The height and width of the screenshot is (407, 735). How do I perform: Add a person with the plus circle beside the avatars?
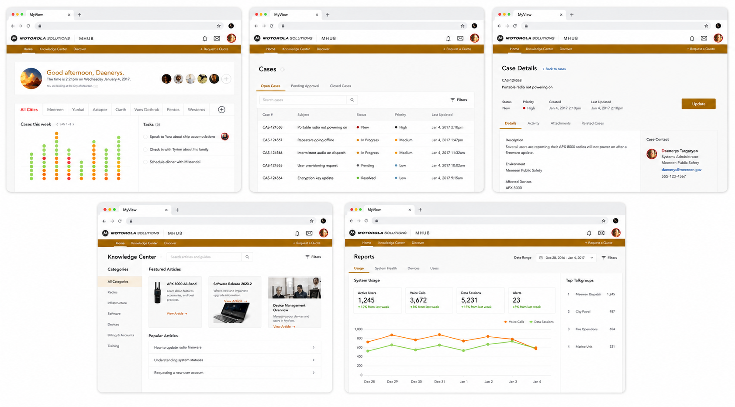[226, 79]
